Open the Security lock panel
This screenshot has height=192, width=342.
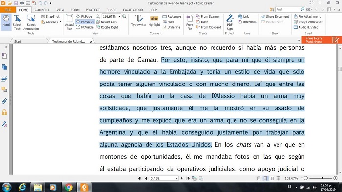tap(4, 112)
